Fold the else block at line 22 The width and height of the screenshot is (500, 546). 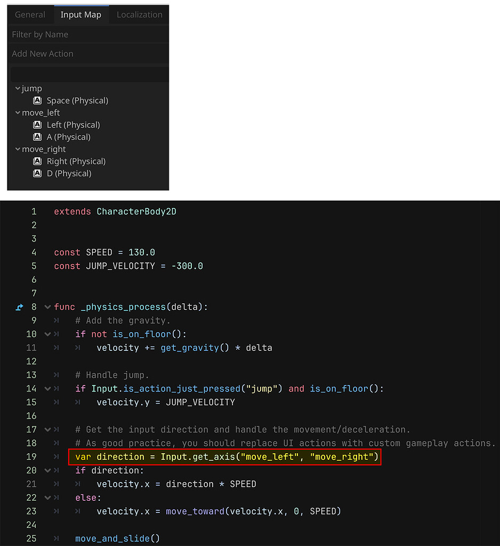47,497
